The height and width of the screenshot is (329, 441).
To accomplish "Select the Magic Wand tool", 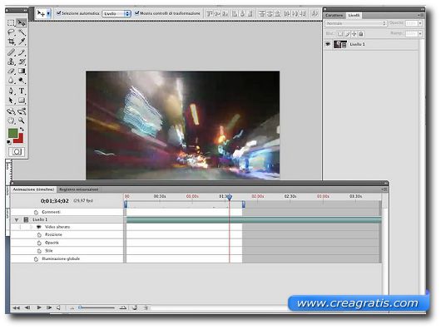I will [22, 32].
